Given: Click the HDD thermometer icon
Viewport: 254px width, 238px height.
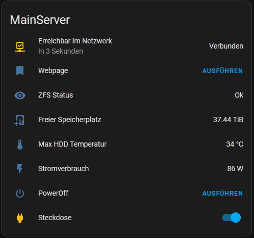Looking at the screenshot, I should point(20,145).
